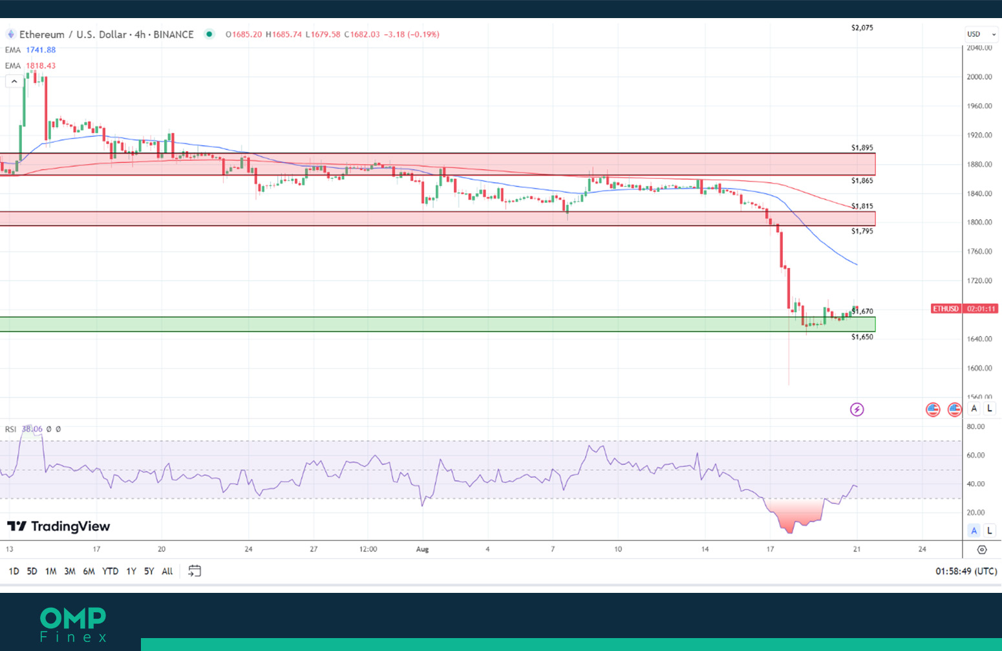
Task: Select the green support zone rectangle
Action: click(438, 324)
